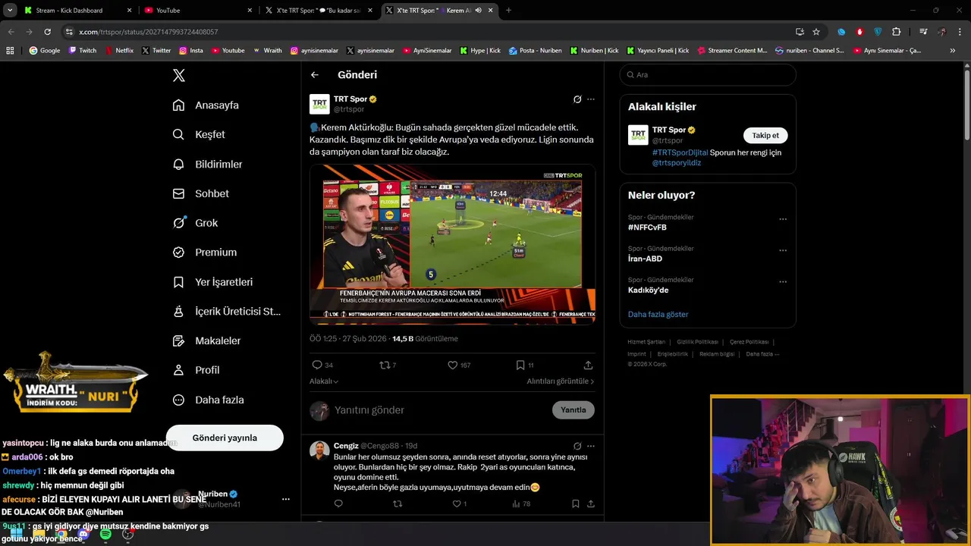This screenshot has width=971, height=546.
Task: Open the Gizlilik Politikası footer link
Action: (697, 342)
